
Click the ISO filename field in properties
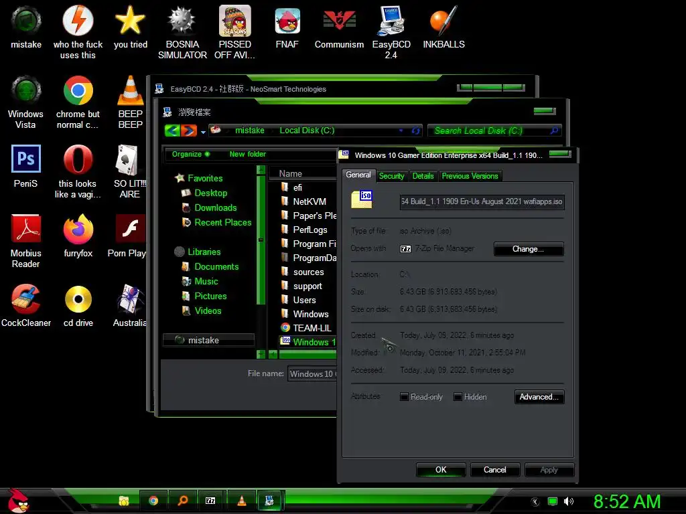pyautogui.click(x=482, y=201)
